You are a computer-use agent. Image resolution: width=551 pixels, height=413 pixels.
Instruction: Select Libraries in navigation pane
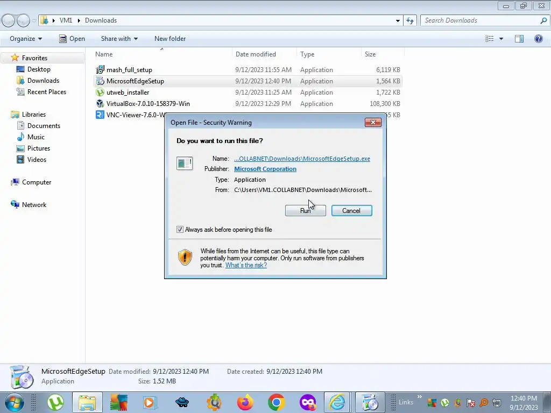coord(34,115)
